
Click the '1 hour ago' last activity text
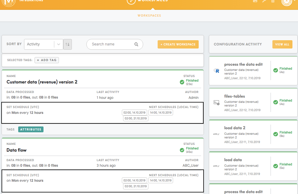(105, 98)
